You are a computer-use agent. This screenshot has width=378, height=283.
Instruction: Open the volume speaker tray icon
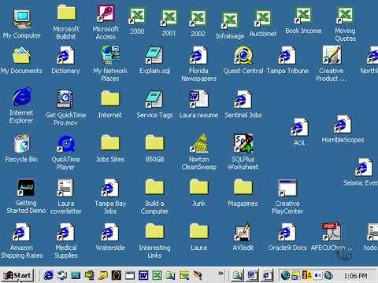pyautogui.click(x=318, y=275)
